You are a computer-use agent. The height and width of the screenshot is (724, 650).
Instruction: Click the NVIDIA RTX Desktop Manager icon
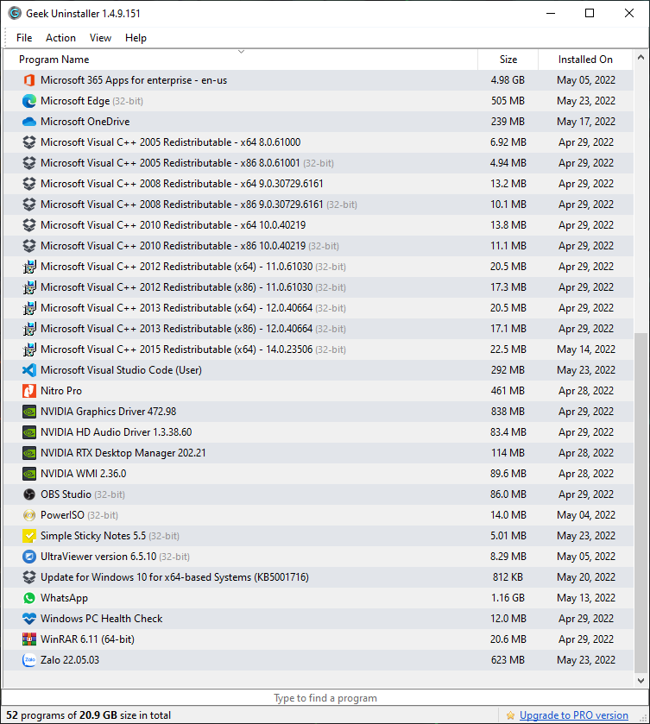point(29,453)
